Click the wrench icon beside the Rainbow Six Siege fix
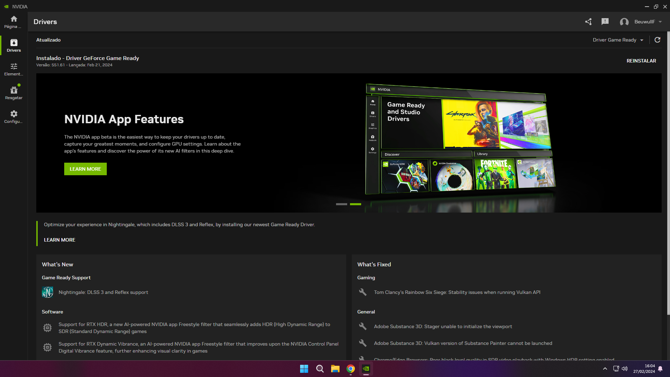The height and width of the screenshot is (377, 670). coord(363,292)
